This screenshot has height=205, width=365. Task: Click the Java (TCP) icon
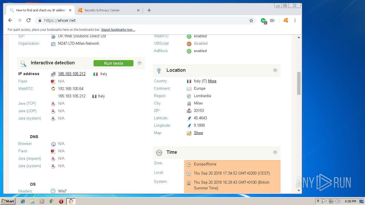(53, 104)
